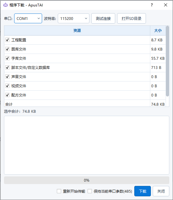Viewport: 173px width, 200px height.
Task: Uncheck the 图库文件 checkbox
Action: pos(7,49)
